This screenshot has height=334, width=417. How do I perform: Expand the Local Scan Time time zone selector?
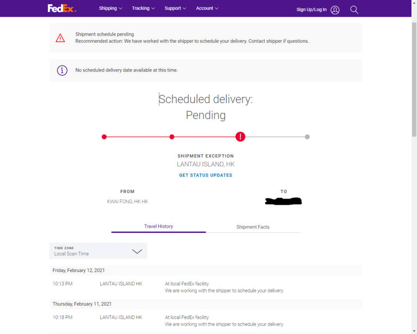98,251
